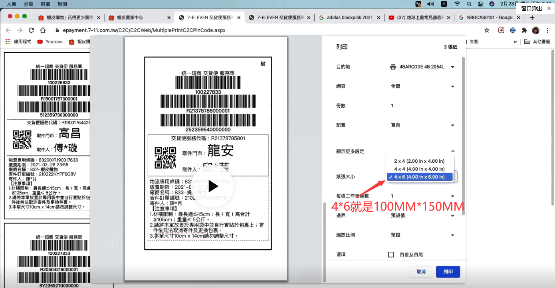Click the forward navigation arrow
This screenshot has width=555, height=288.
[20, 30]
